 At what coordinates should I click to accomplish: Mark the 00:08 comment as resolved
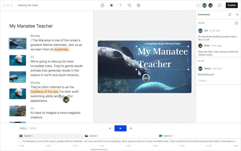click(236, 23)
